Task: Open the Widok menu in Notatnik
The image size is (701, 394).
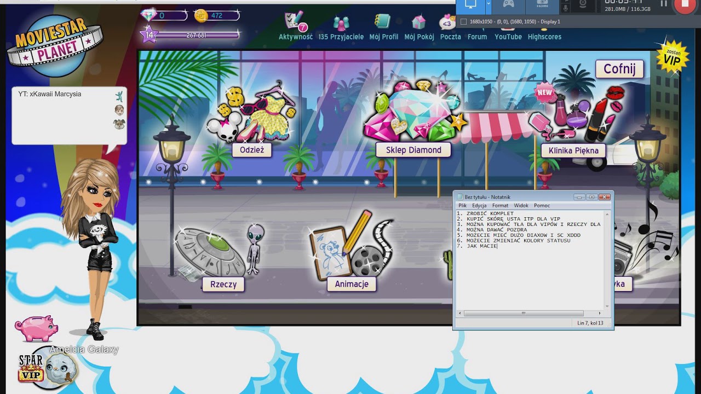Action: tap(521, 206)
